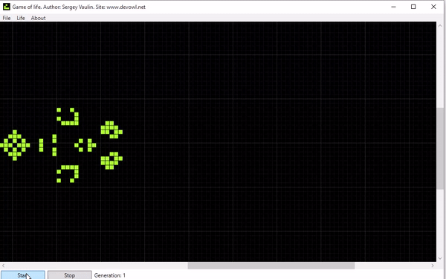This screenshot has height=279, width=446.
Task: Click the vertical scrollbar thumb
Action: point(440,148)
